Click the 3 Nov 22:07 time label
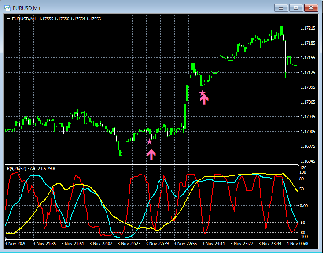The height and width of the screenshot is (253, 324). (x=101, y=243)
